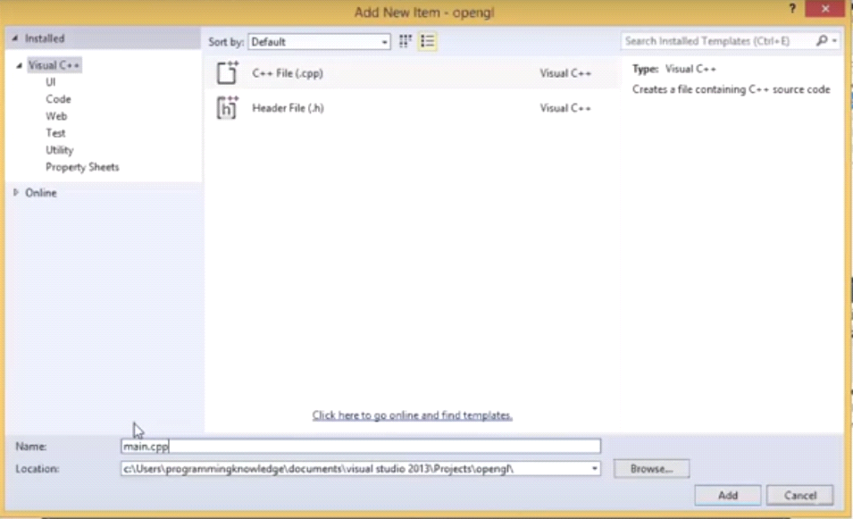The image size is (853, 519).
Task: Open the dialog help question mark
Action: coord(792,9)
